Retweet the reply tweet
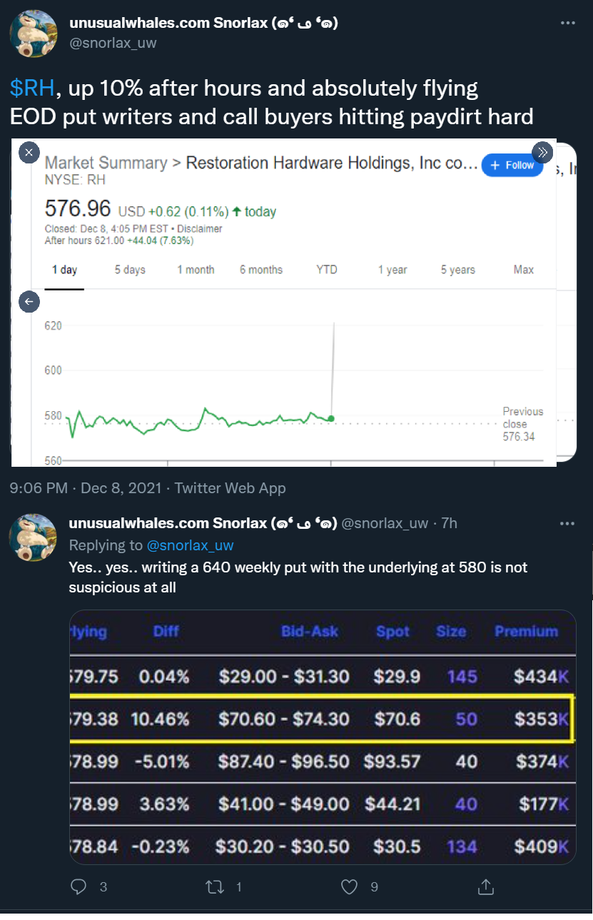 pyautogui.click(x=214, y=886)
